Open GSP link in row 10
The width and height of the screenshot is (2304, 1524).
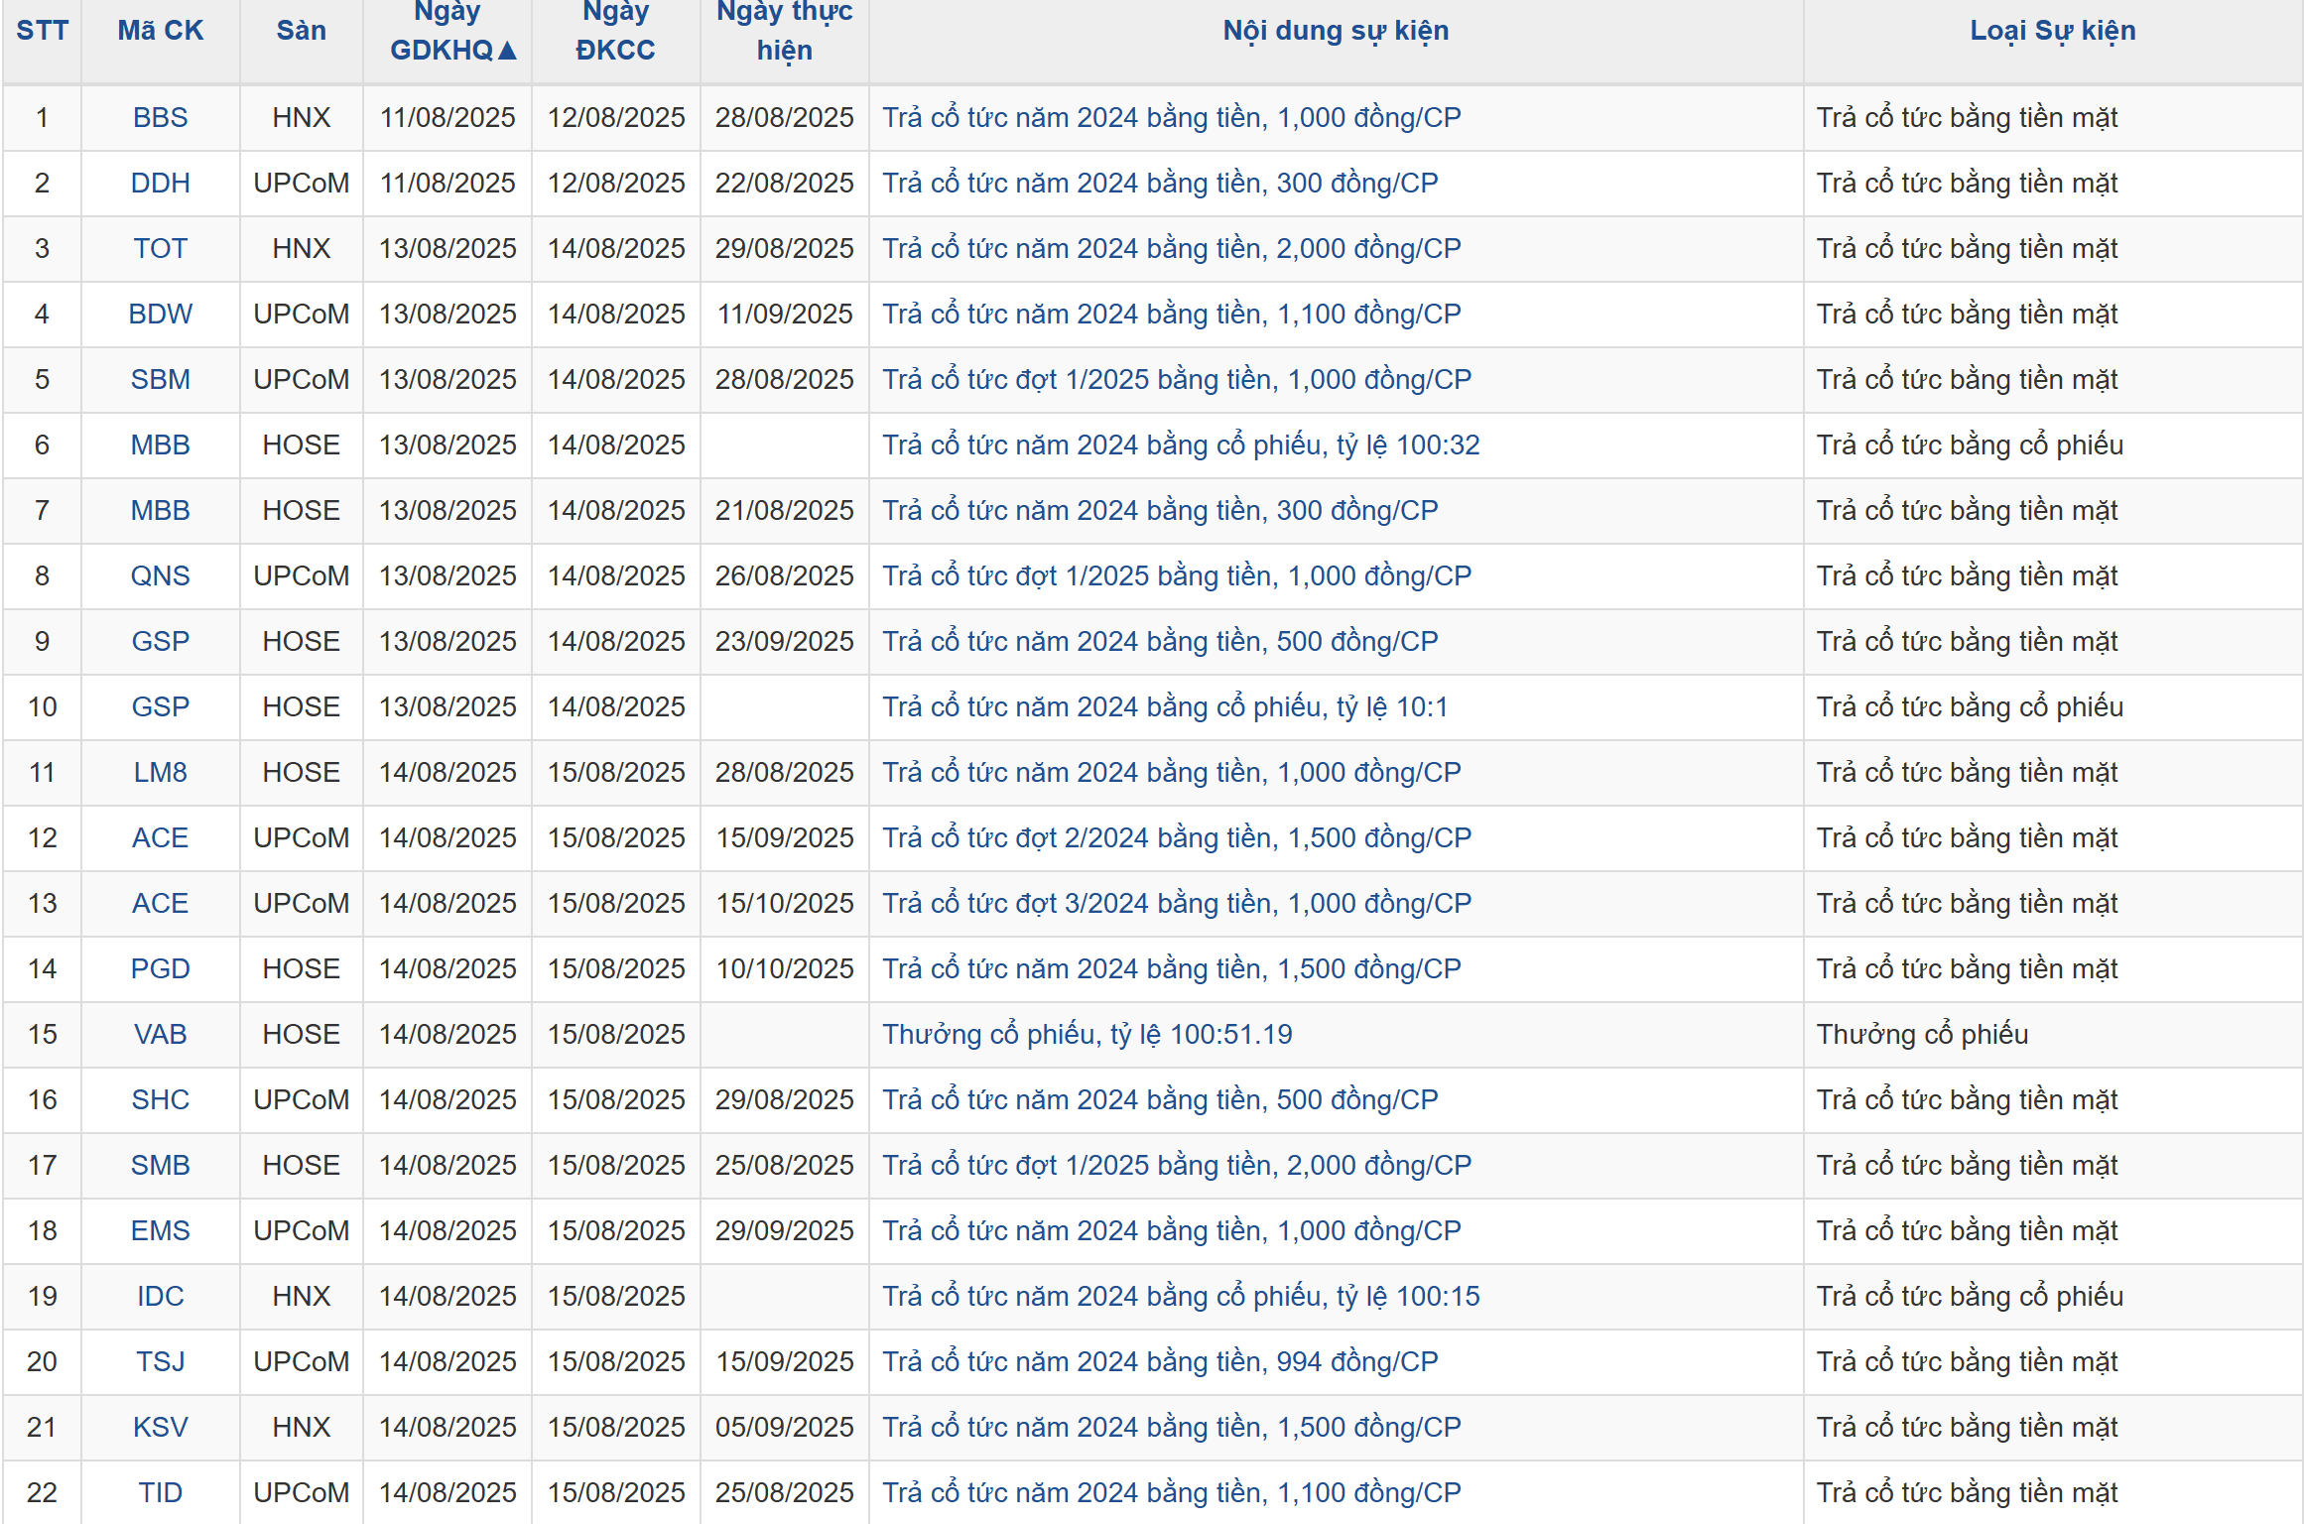click(160, 707)
